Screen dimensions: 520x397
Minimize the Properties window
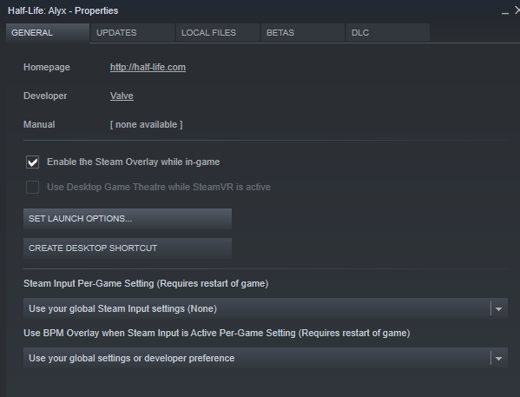505,11
